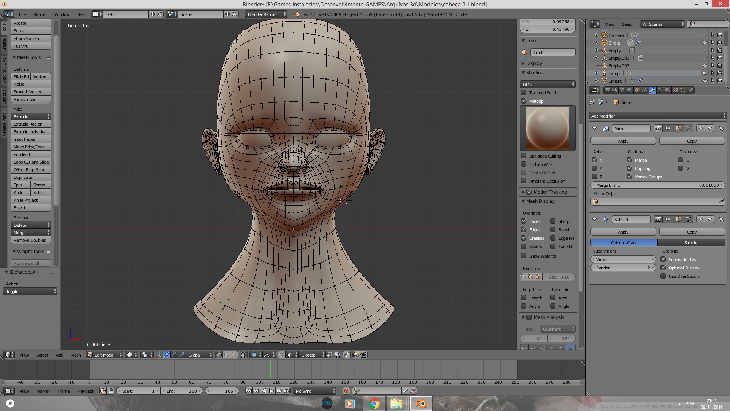
Task: Click the OpenGL render image camera icon
Action: [x=356, y=355]
